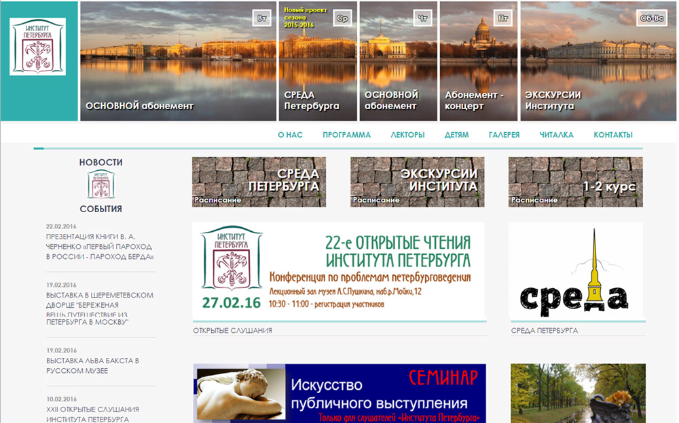Click the 'среда' spire logo image
Image resolution: width=679 pixels, height=423 pixels.
(576, 270)
